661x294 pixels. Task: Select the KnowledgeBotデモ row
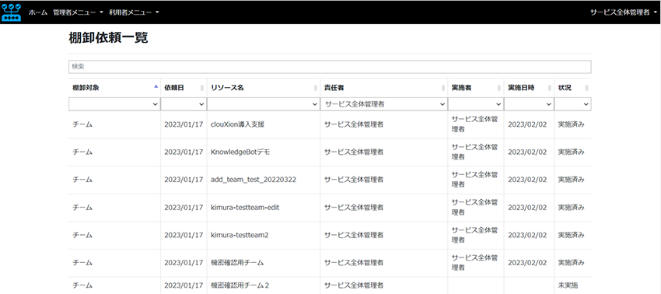pyautogui.click(x=330, y=152)
